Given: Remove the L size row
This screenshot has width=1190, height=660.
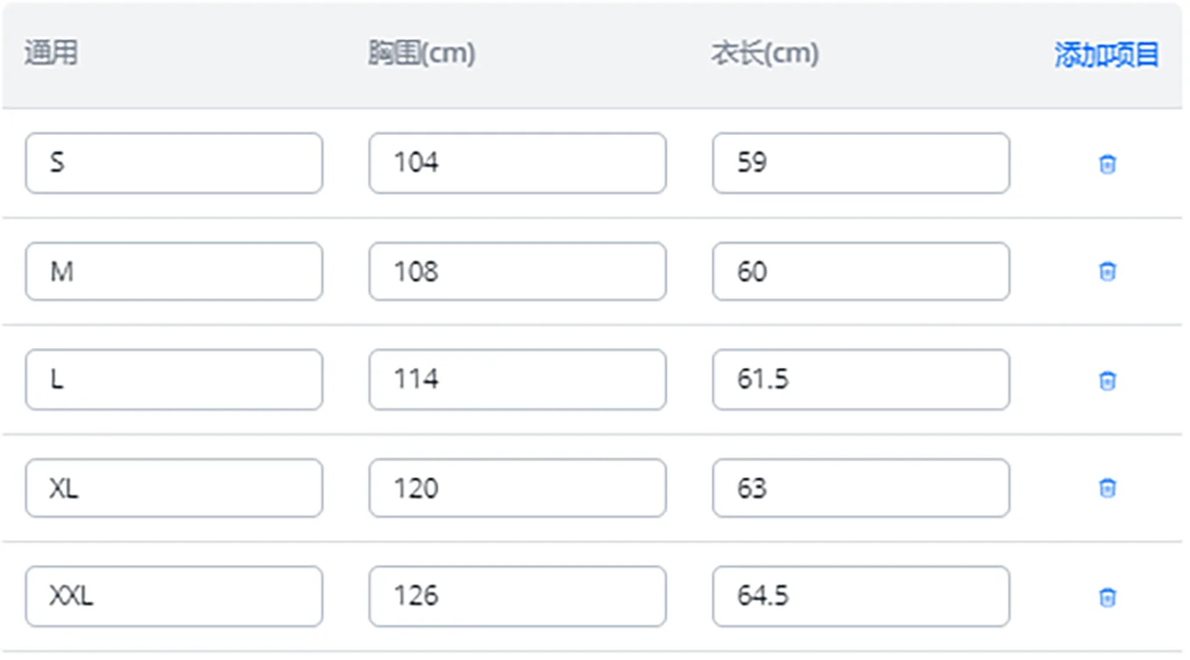Looking at the screenshot, I should click(1107, 381).
